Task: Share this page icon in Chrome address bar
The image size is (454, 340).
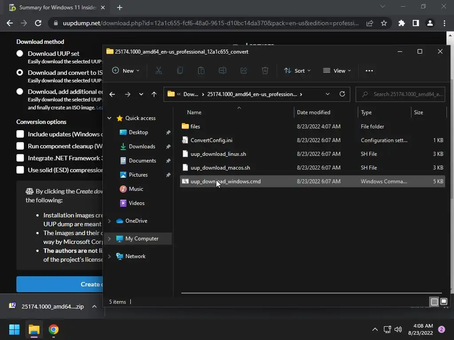Action: click(x=370, y=23)
